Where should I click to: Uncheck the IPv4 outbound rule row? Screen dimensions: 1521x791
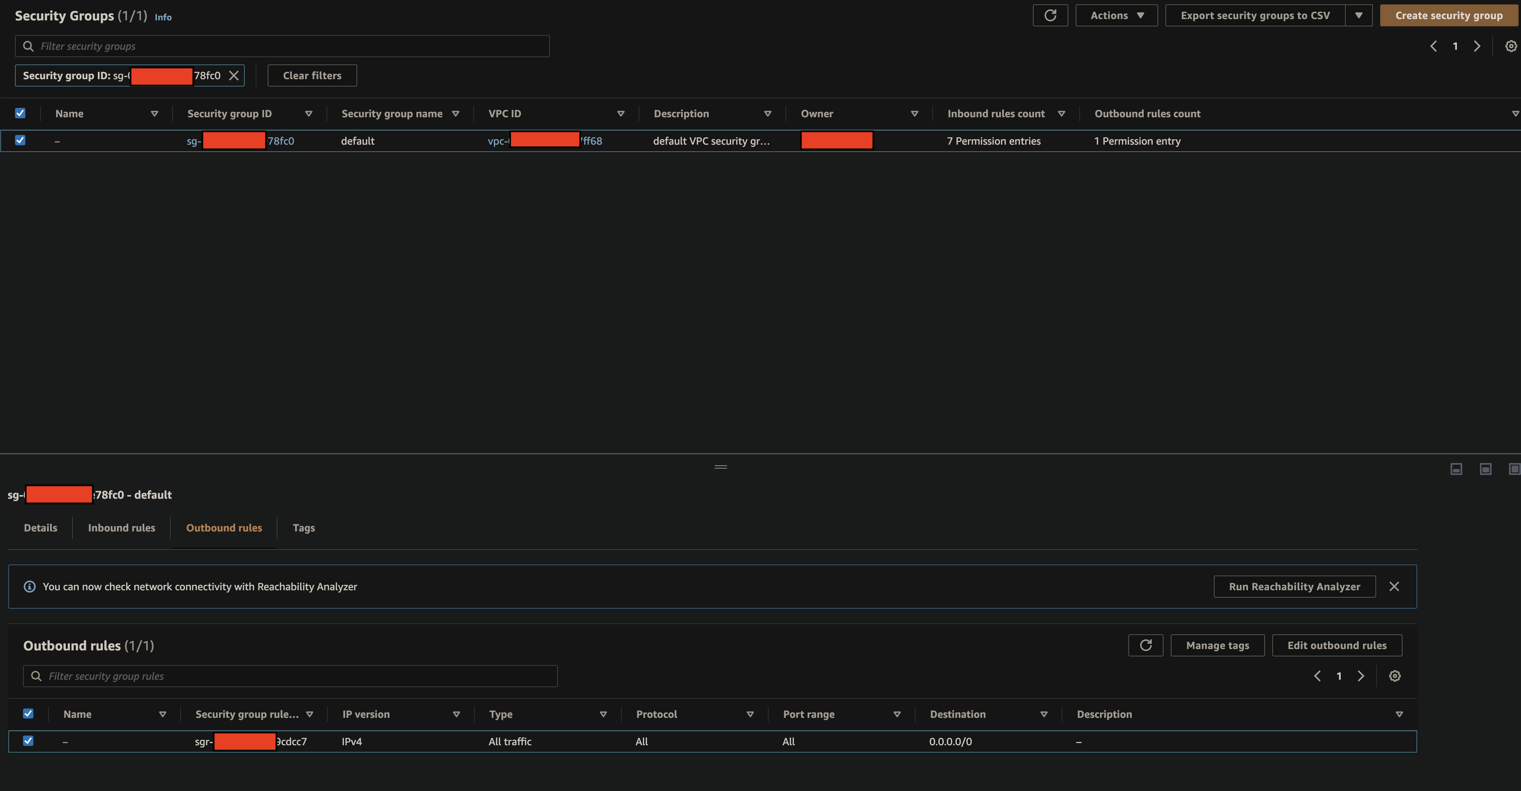28,741
